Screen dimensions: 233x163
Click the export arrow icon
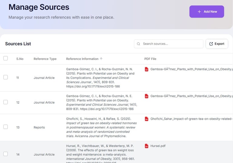coord(211,44)
